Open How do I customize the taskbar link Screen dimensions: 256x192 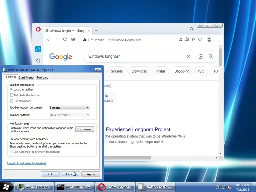[x=27, y=163]
